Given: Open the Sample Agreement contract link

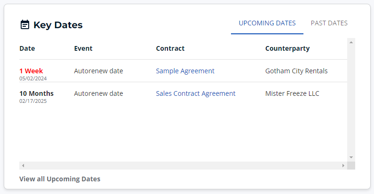Looking at the screenshot, I should click(x=185, y=71).
